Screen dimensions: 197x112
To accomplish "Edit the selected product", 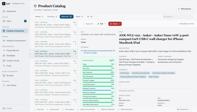I will click(102, 24).
